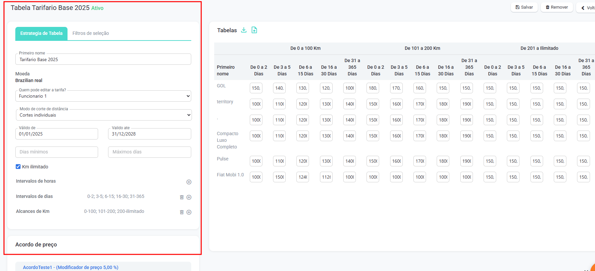Click the Primeiro nome text field
Image resolution: width=595 pixels, height=271 pixels.
coord(103,59)
